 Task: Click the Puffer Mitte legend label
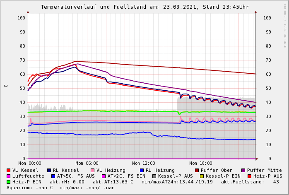click(265, 170)
